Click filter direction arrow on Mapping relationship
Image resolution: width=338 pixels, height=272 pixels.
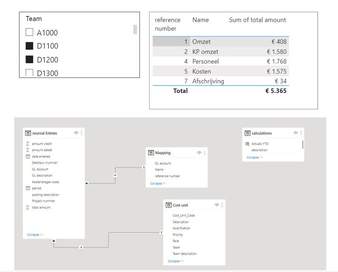115,175
